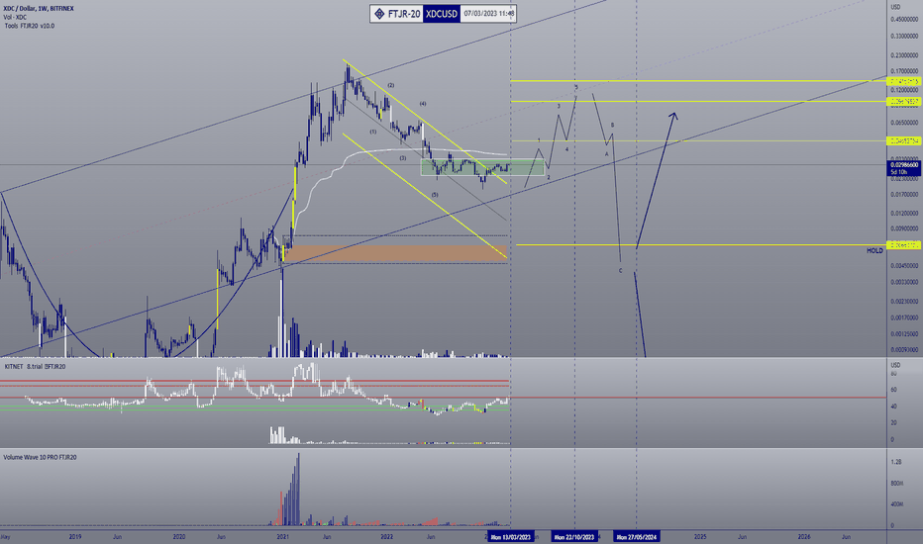Image resolution: width=923 pixels, height=544 pixels.
Task: Click the Mon 27/05/2024 date marker
Action: pos(637,536)
